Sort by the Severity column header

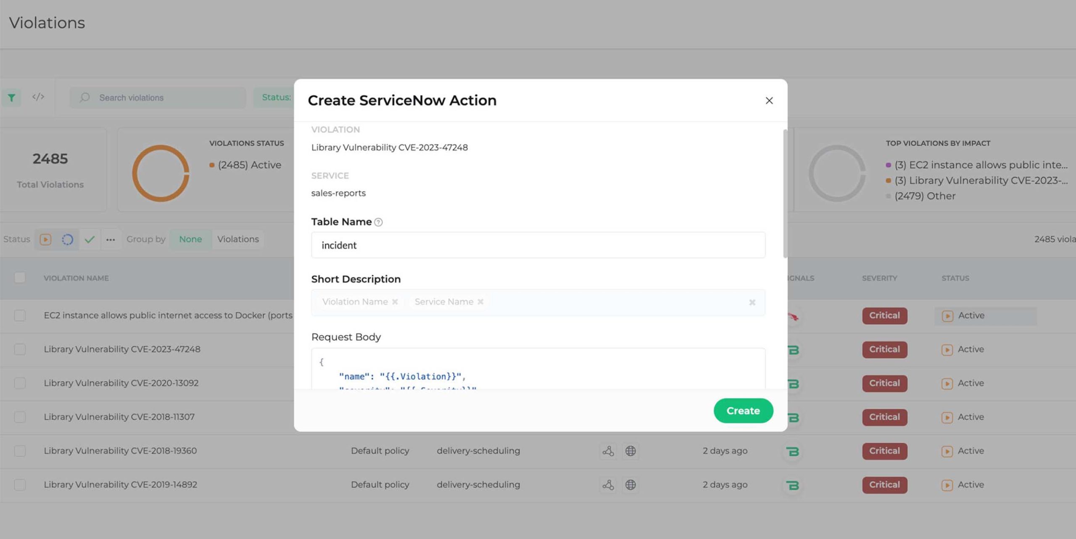[879, 278]
